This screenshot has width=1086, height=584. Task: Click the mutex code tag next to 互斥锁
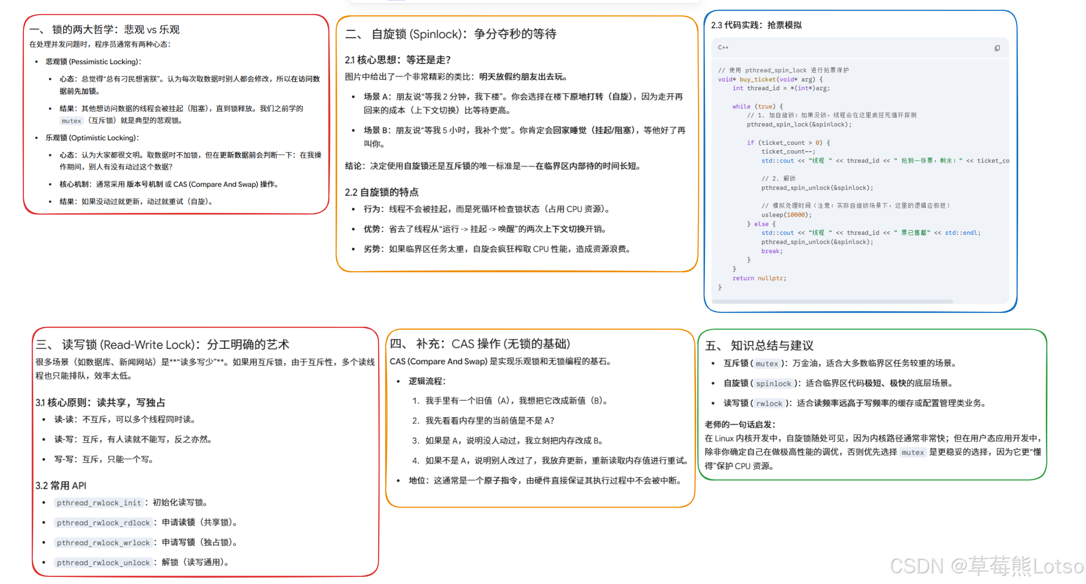[767, 364]
